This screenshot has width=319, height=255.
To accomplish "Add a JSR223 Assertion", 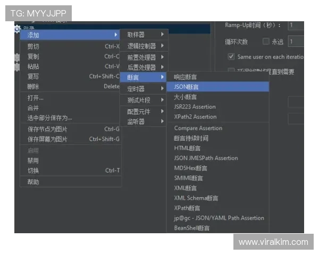I will pos(218,107).
